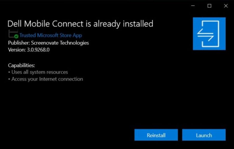Launch Dell Mobile Connect with Launch button
This screenshot has height=149, width=234.
[x=204, y=135]
